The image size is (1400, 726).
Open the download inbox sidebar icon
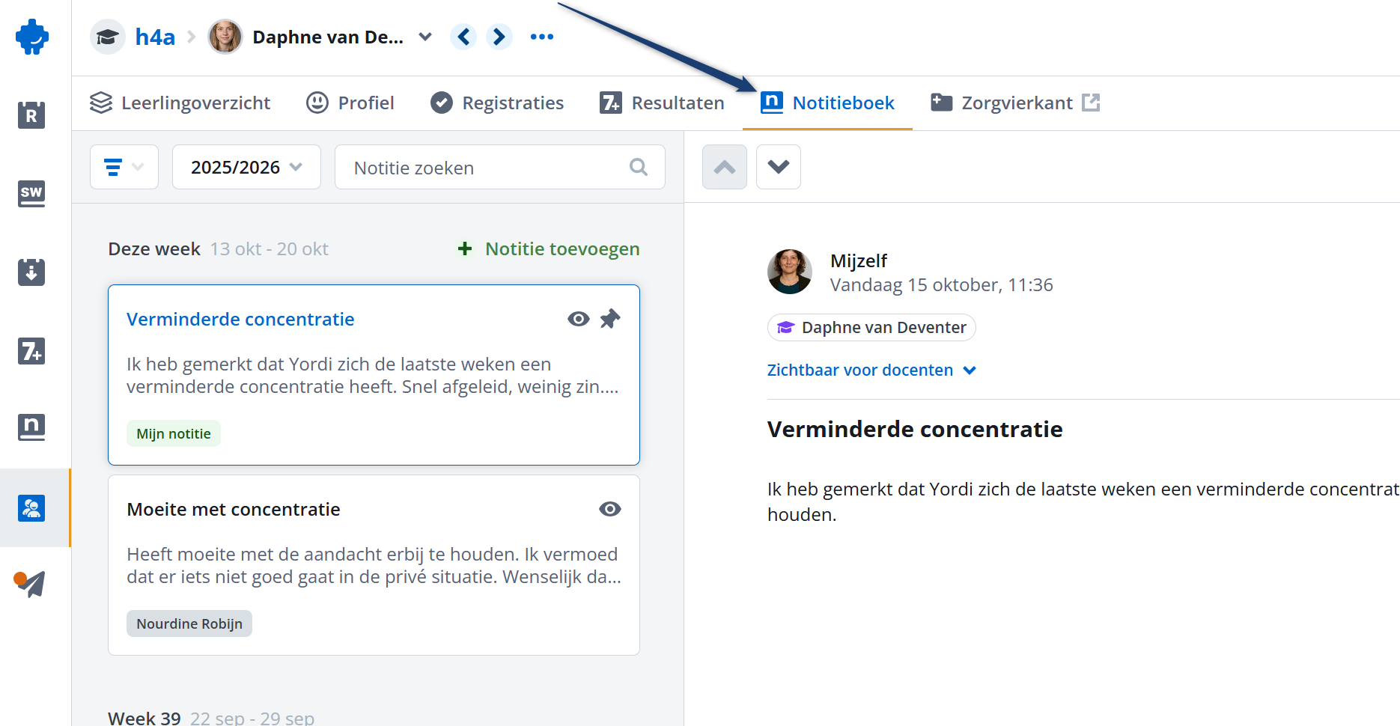31,272
